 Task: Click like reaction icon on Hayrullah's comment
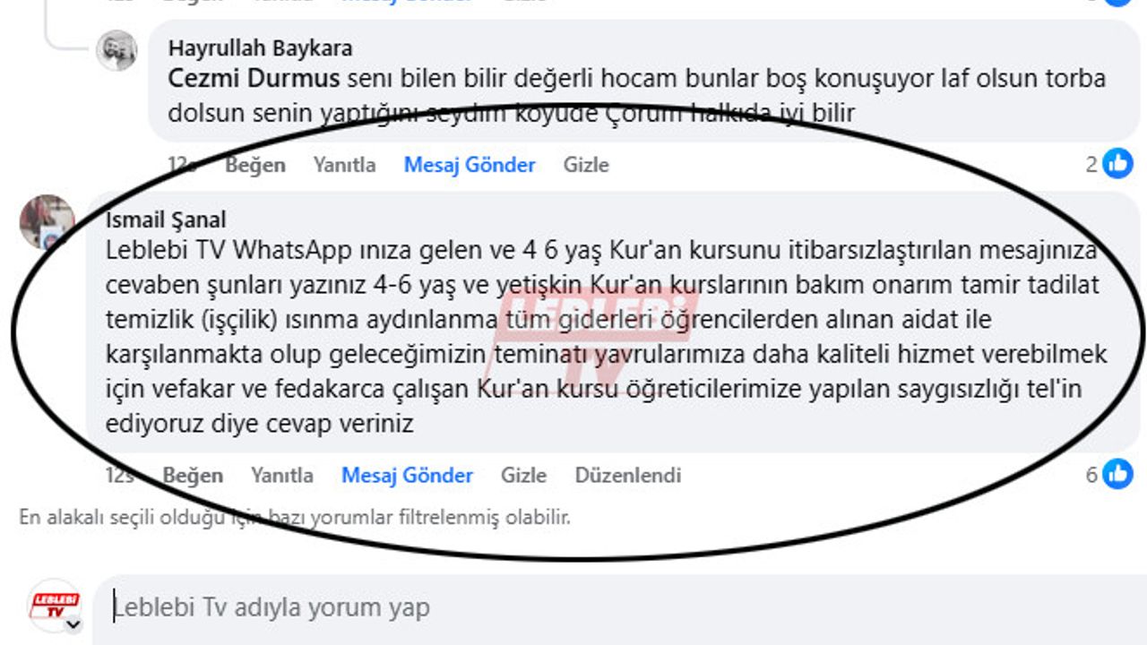pos(1117,164)
